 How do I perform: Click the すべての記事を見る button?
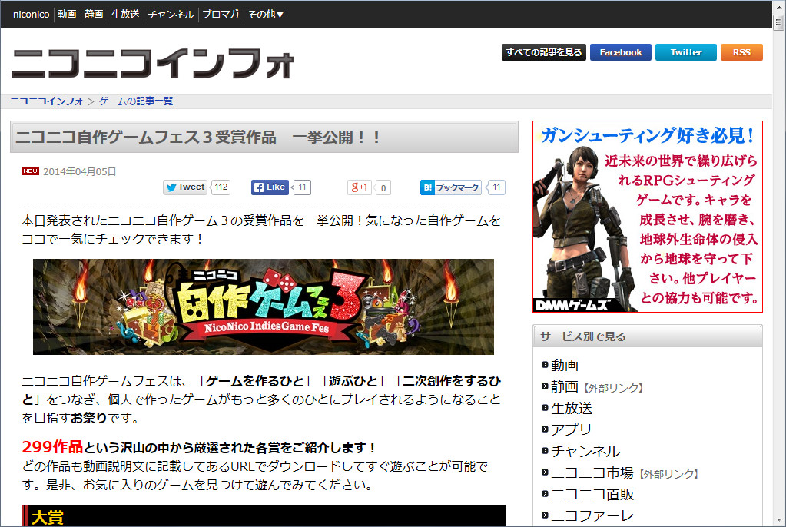click(544, 52)
